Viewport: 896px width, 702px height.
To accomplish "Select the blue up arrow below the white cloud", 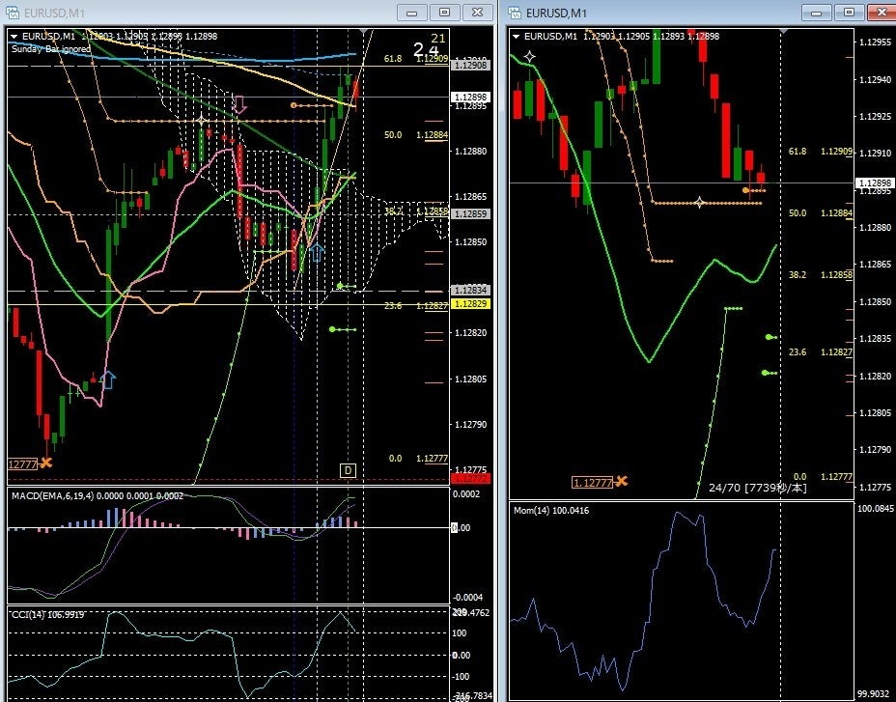I will point(316,252).
